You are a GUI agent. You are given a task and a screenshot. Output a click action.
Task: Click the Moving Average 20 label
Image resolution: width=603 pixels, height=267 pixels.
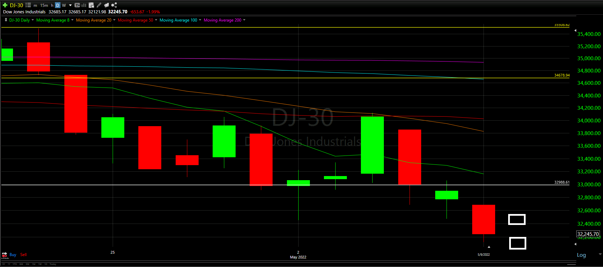pyautogui.click(x=93, y=20)
